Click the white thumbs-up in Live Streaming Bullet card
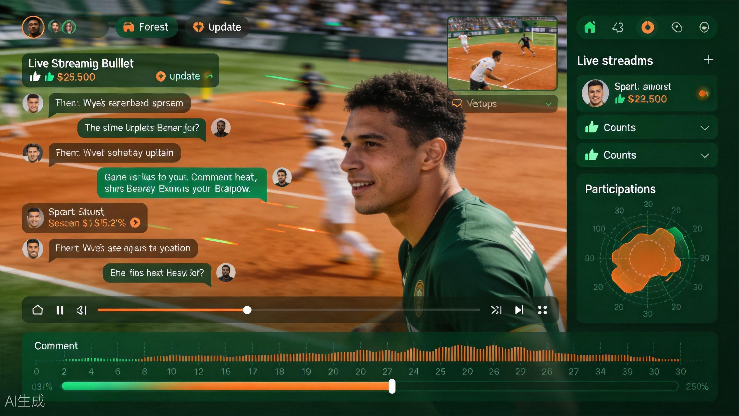This screenshot has height=416, width=739. point(35,77)
